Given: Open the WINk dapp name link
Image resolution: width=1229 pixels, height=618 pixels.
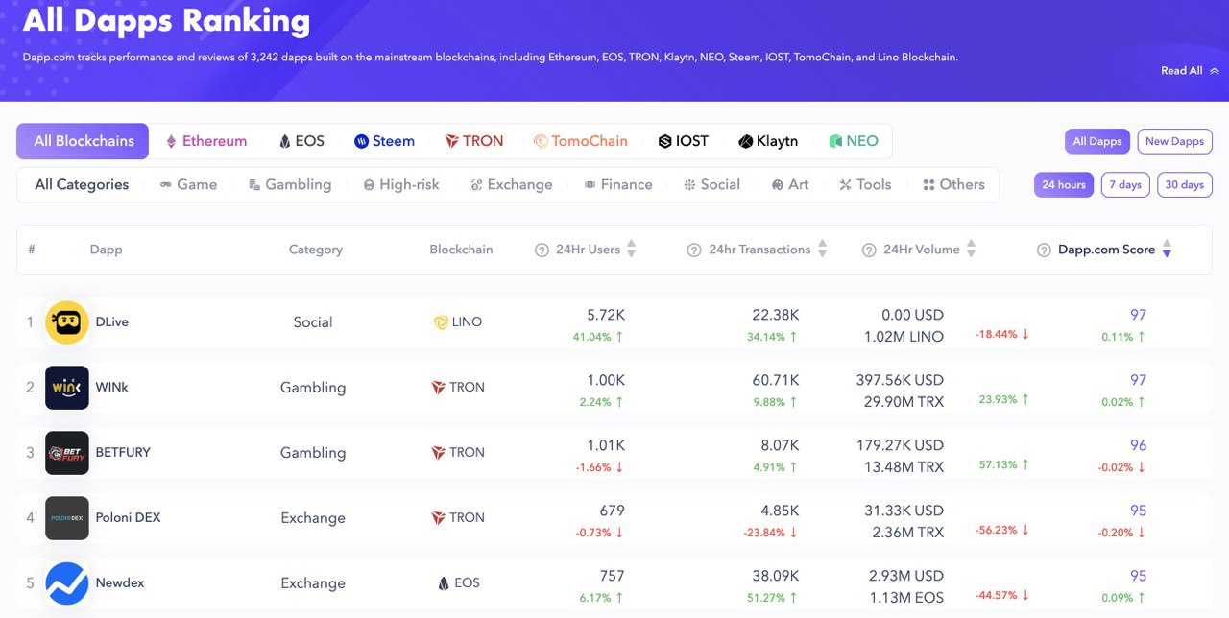Looking at the screenshot, I should tap(111, 388).
